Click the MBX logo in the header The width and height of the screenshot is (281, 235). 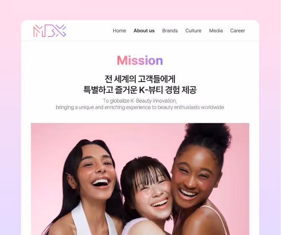(49, 31)
